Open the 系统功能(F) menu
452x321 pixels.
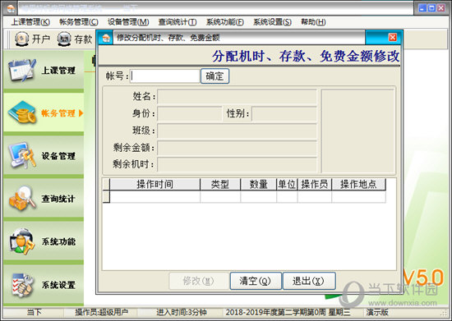point(225,22)
